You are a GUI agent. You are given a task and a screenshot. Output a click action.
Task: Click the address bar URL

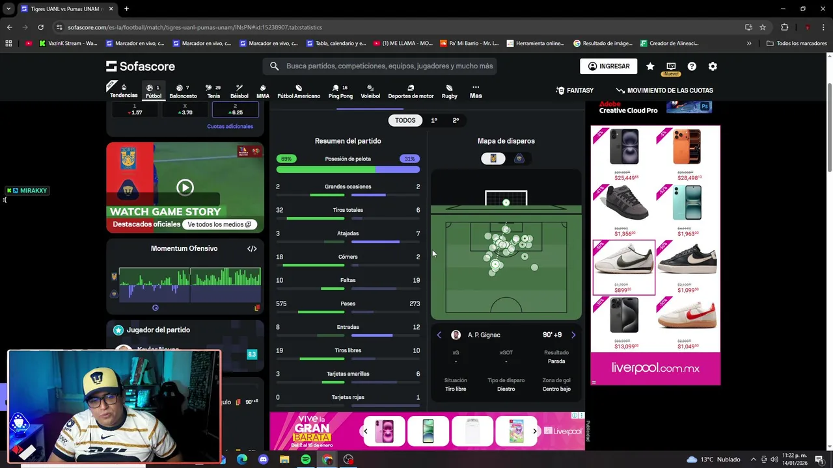click(x=195, y=27)
